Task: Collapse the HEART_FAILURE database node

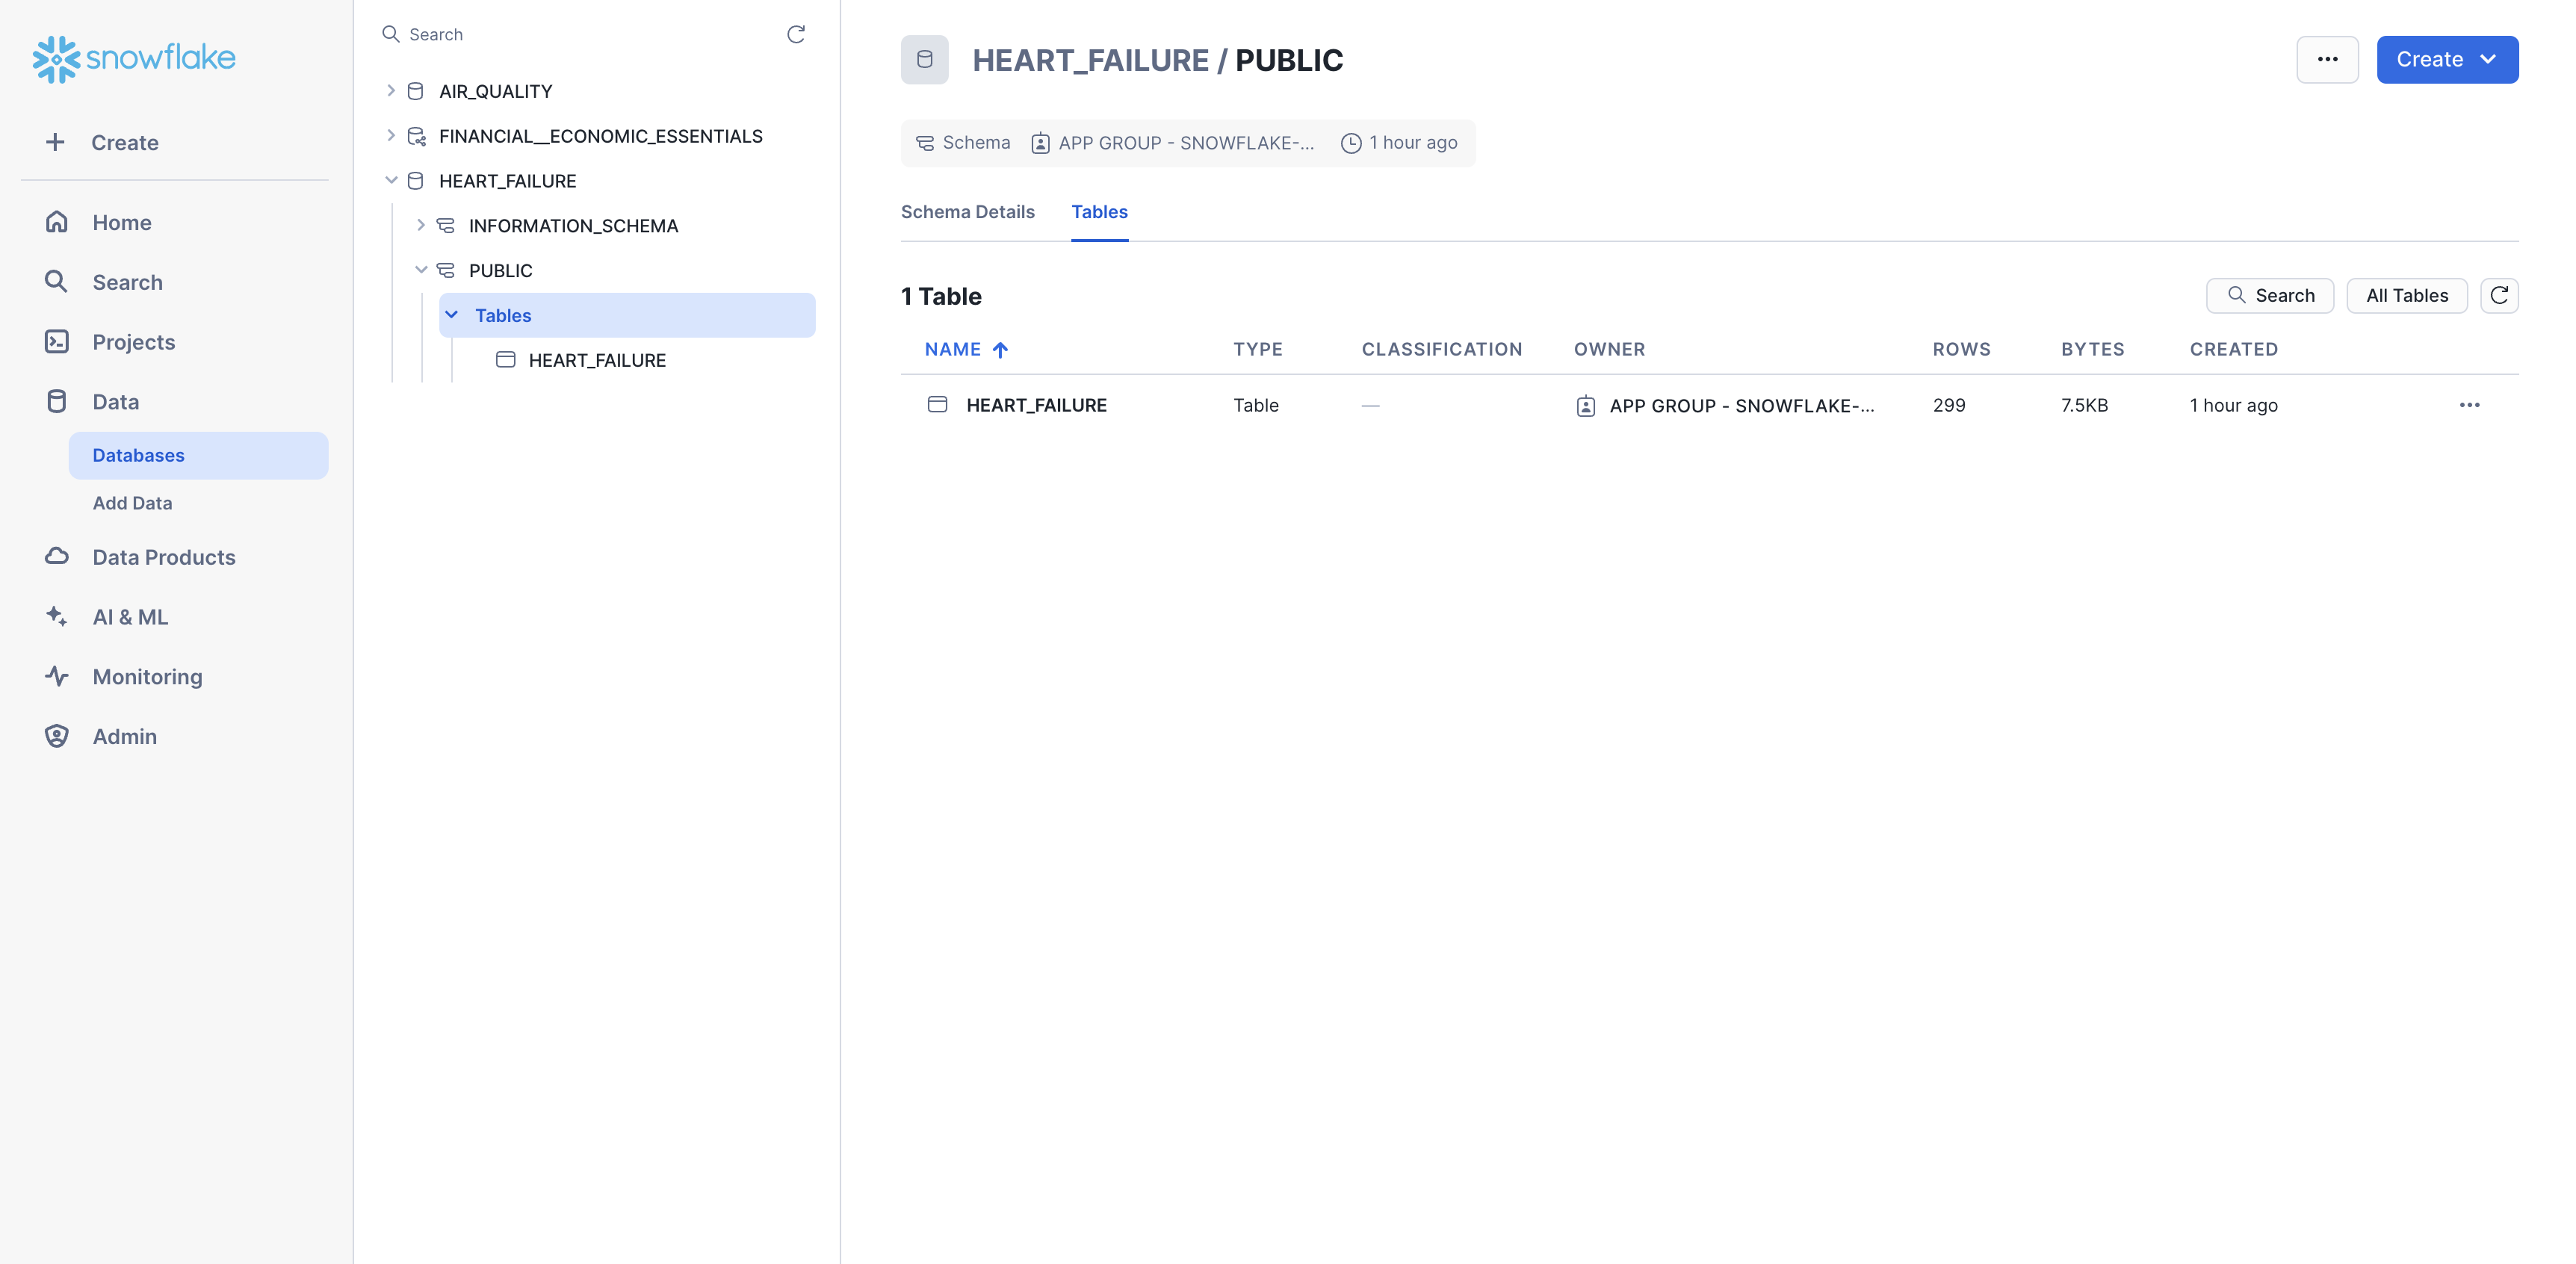Action: coord(391,181)
